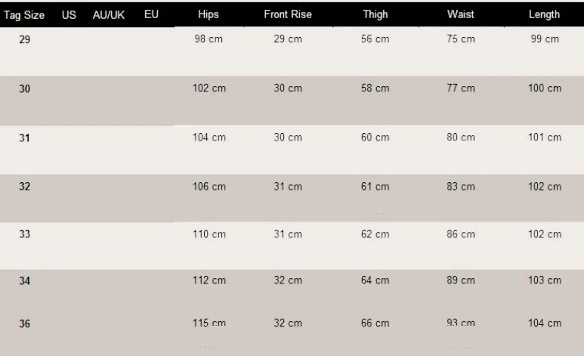Select tag size 36 row label

(x=25, y=323)
